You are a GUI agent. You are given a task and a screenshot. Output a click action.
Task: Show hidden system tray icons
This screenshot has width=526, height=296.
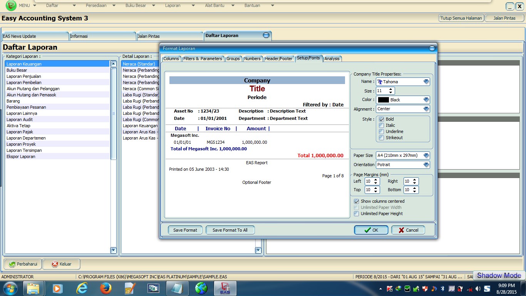pyautogui.click(x=381, y=289)
